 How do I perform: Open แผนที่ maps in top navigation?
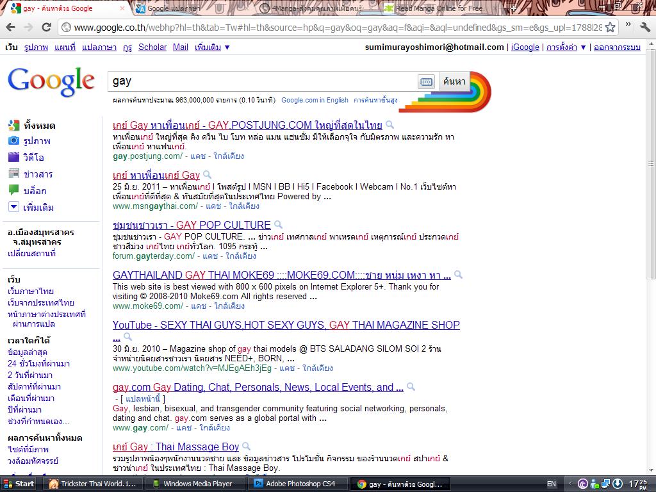(65, 47)
